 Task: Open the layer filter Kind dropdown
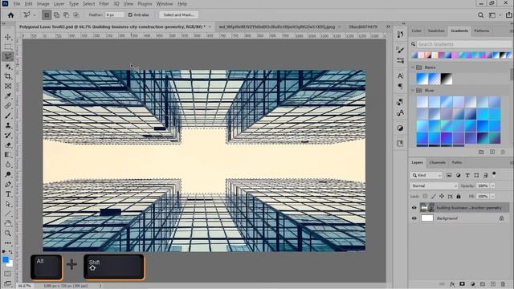[x=426, y=175]
